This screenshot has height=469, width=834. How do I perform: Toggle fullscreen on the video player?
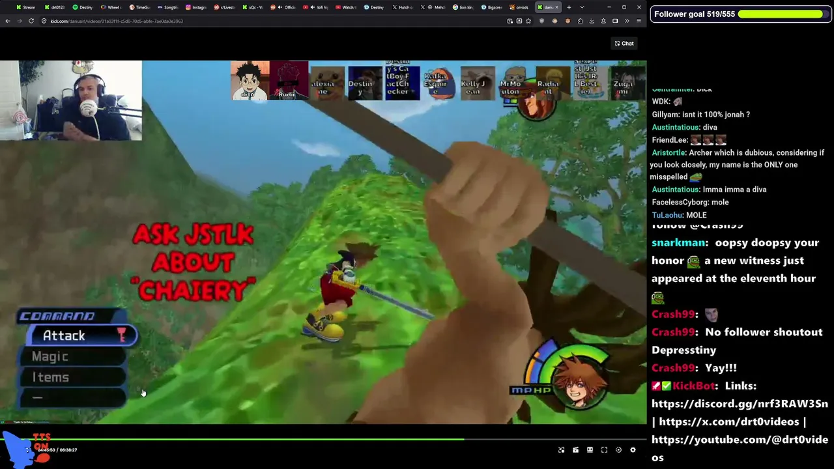pos(604,450)
